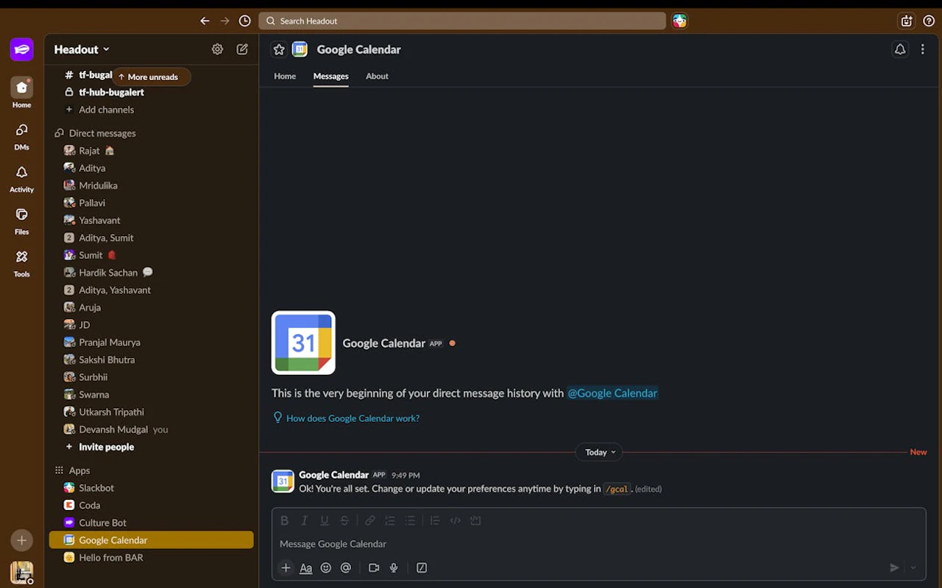Viewport: 942px width, 588px height.
Task: Toggle bold formatting
Action: click(x=285, y=520)
